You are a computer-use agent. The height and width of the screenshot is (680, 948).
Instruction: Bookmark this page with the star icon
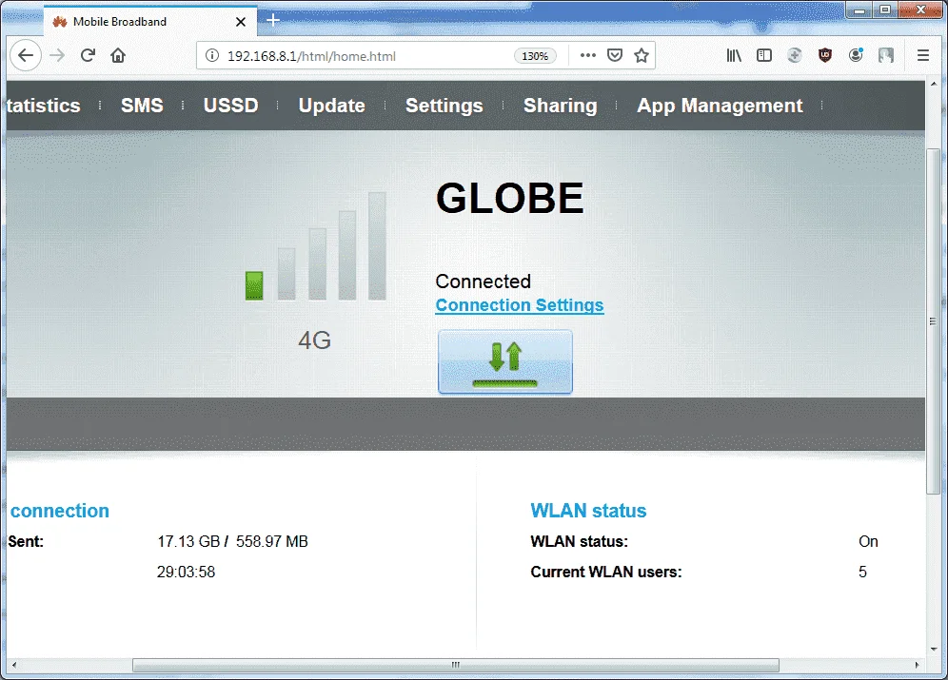(x=642, y=55)
